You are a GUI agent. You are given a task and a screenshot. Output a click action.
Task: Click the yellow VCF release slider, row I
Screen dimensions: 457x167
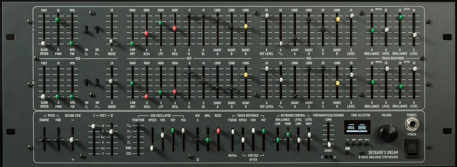click(246, 26)
